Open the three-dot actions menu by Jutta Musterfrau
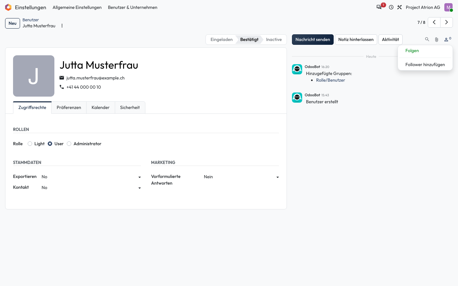 click(x=62, y=26)
